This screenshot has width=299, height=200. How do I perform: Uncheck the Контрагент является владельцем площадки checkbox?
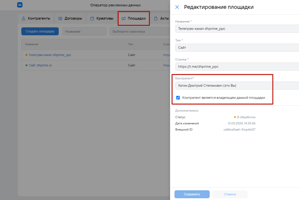click(178, 98)
